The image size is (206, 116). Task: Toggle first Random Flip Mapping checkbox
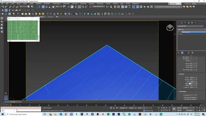click(184, 97)
